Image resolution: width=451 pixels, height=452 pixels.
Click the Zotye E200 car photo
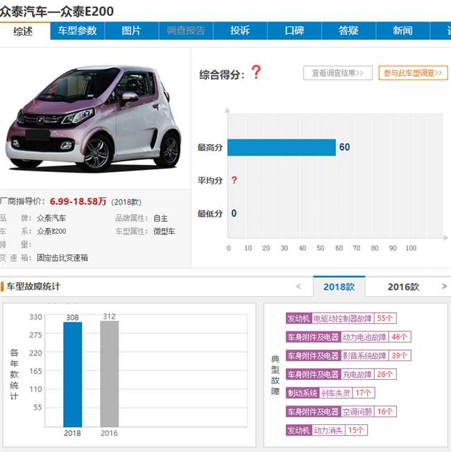pyautogui.click(x=93, y=119)
